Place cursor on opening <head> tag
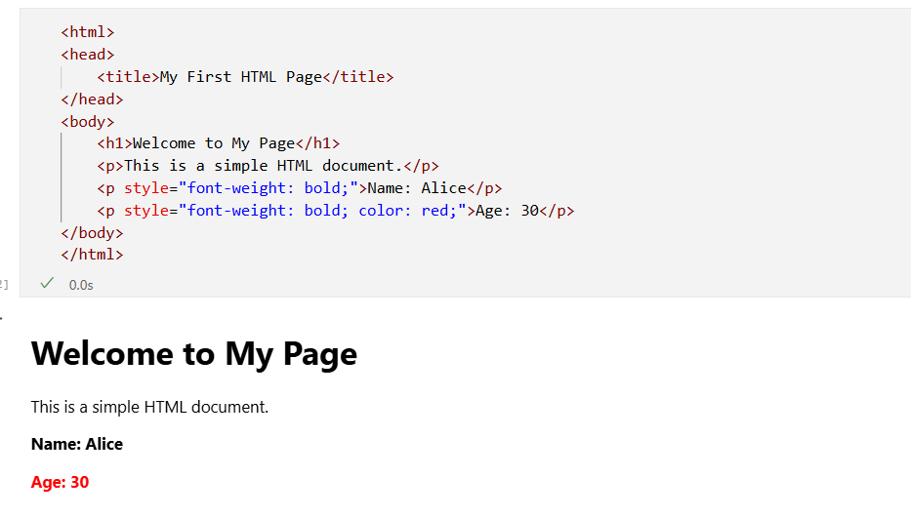 click(x=87, y=55)
